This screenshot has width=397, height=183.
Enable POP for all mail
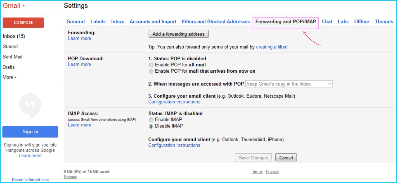(x=151, y=65)
